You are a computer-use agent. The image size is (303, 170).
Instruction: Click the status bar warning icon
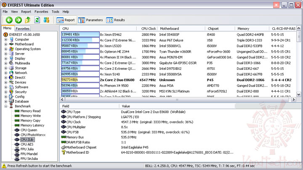coord(4,166)
